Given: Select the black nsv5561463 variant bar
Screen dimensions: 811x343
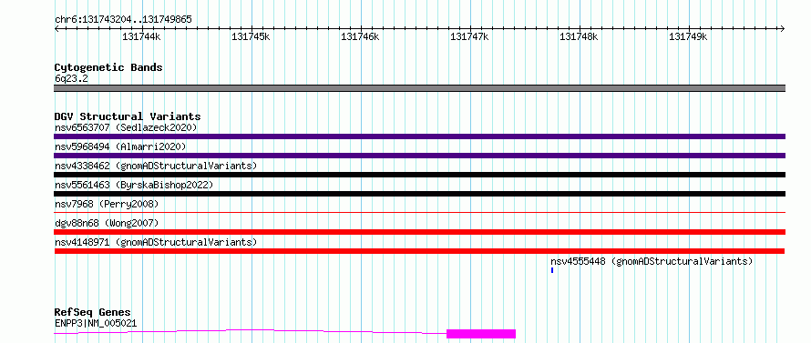Looking at the screenshot, I should [419, 194].
